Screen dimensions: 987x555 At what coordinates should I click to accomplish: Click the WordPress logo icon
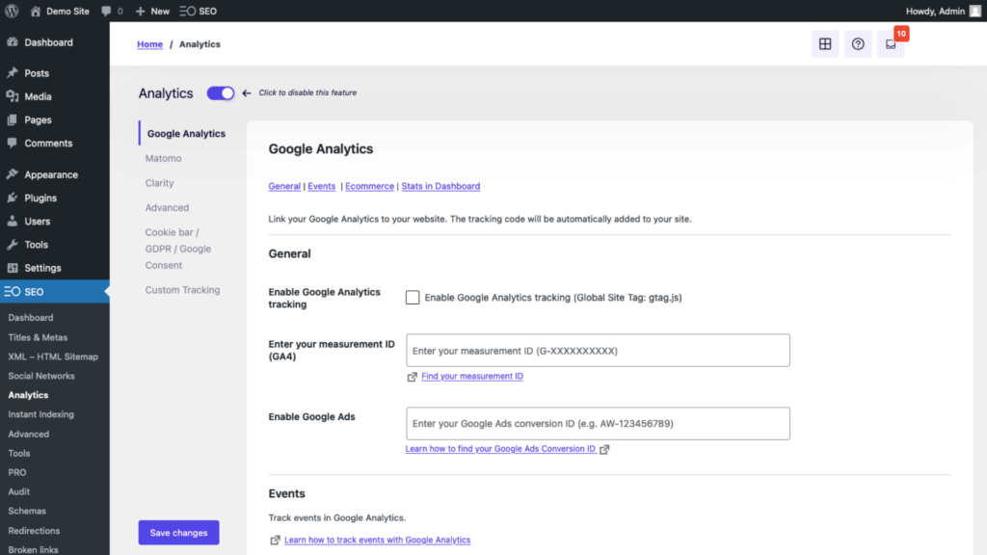pyautogui.click(x=12, y=11)
